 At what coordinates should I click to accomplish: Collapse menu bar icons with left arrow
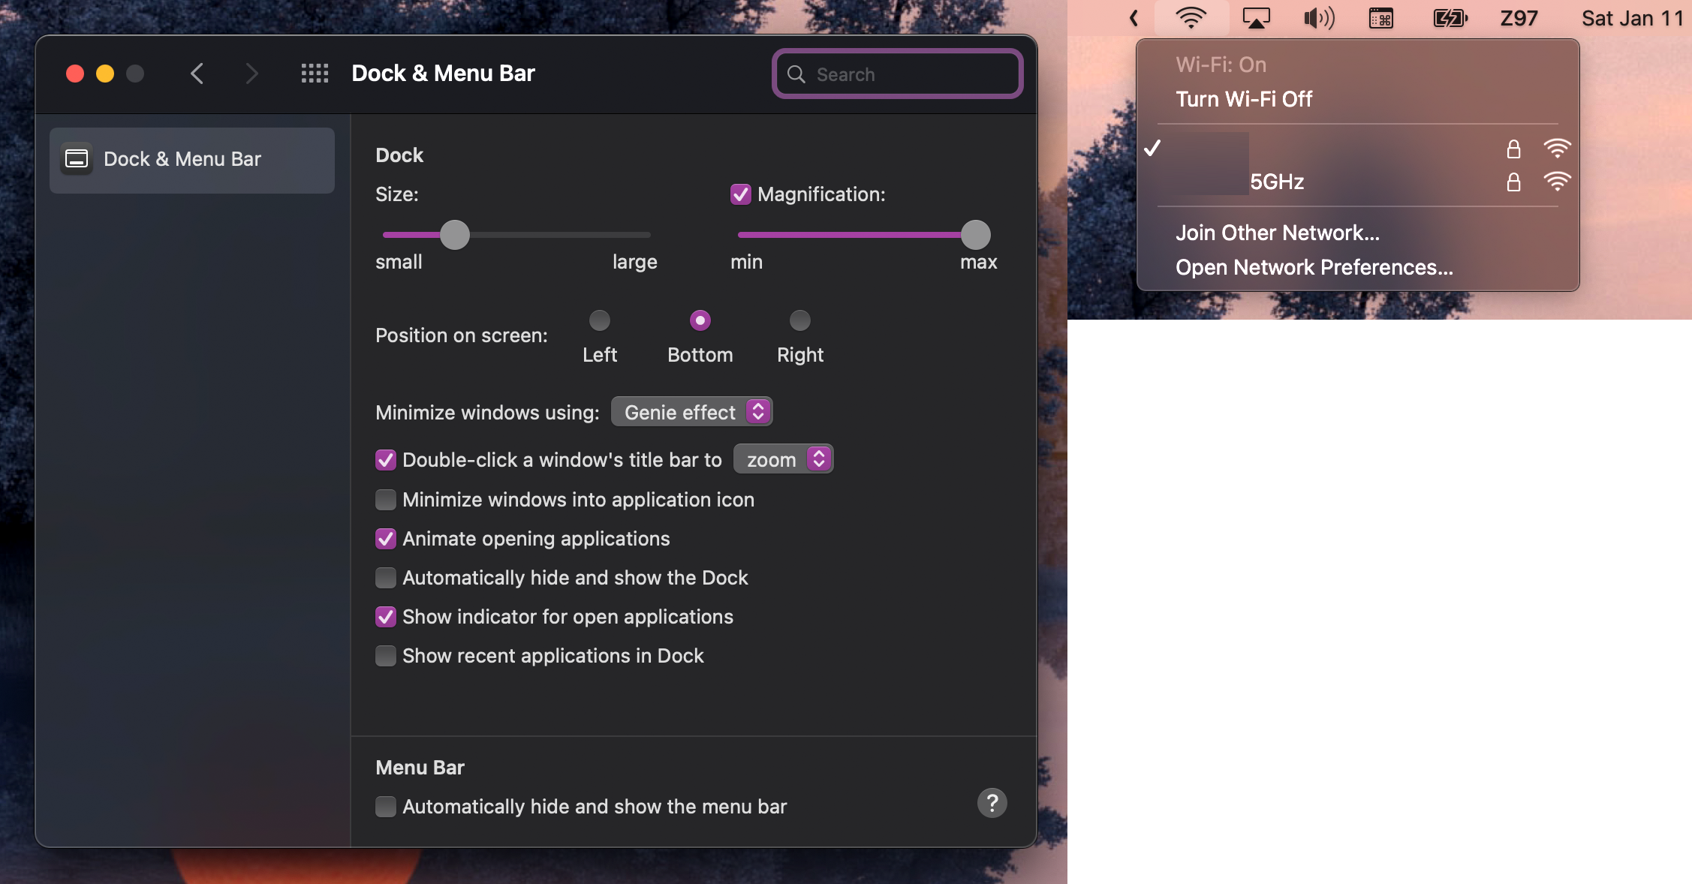[x=1134, y=17]
